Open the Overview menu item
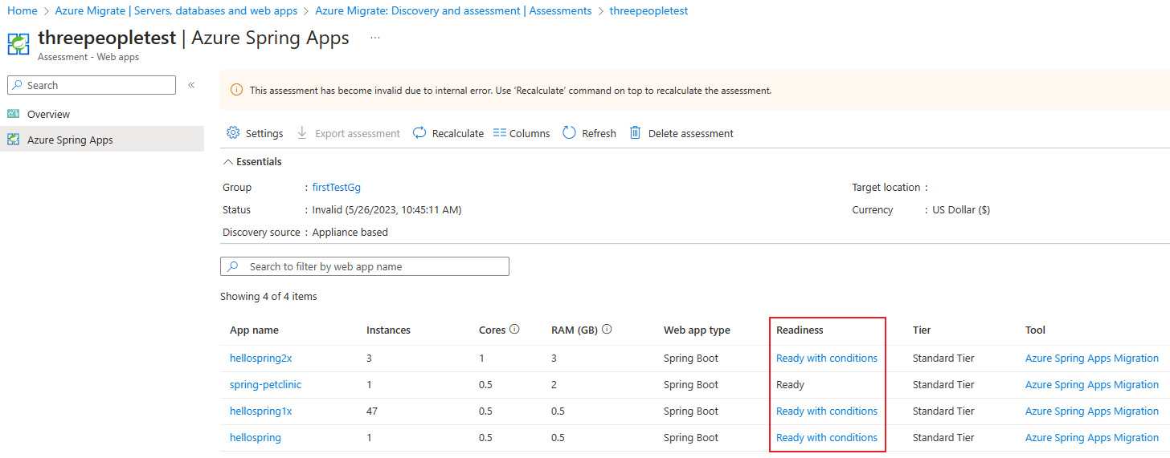The image size is (1170, 458). 48,114
